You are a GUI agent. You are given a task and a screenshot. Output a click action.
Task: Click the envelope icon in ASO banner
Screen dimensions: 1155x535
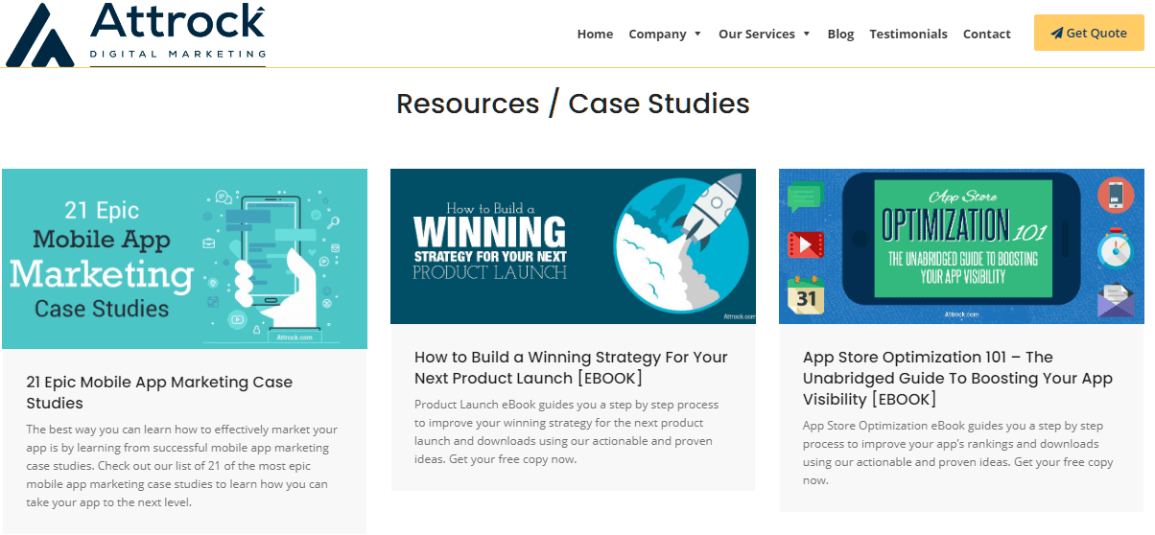click(1115, 298)
